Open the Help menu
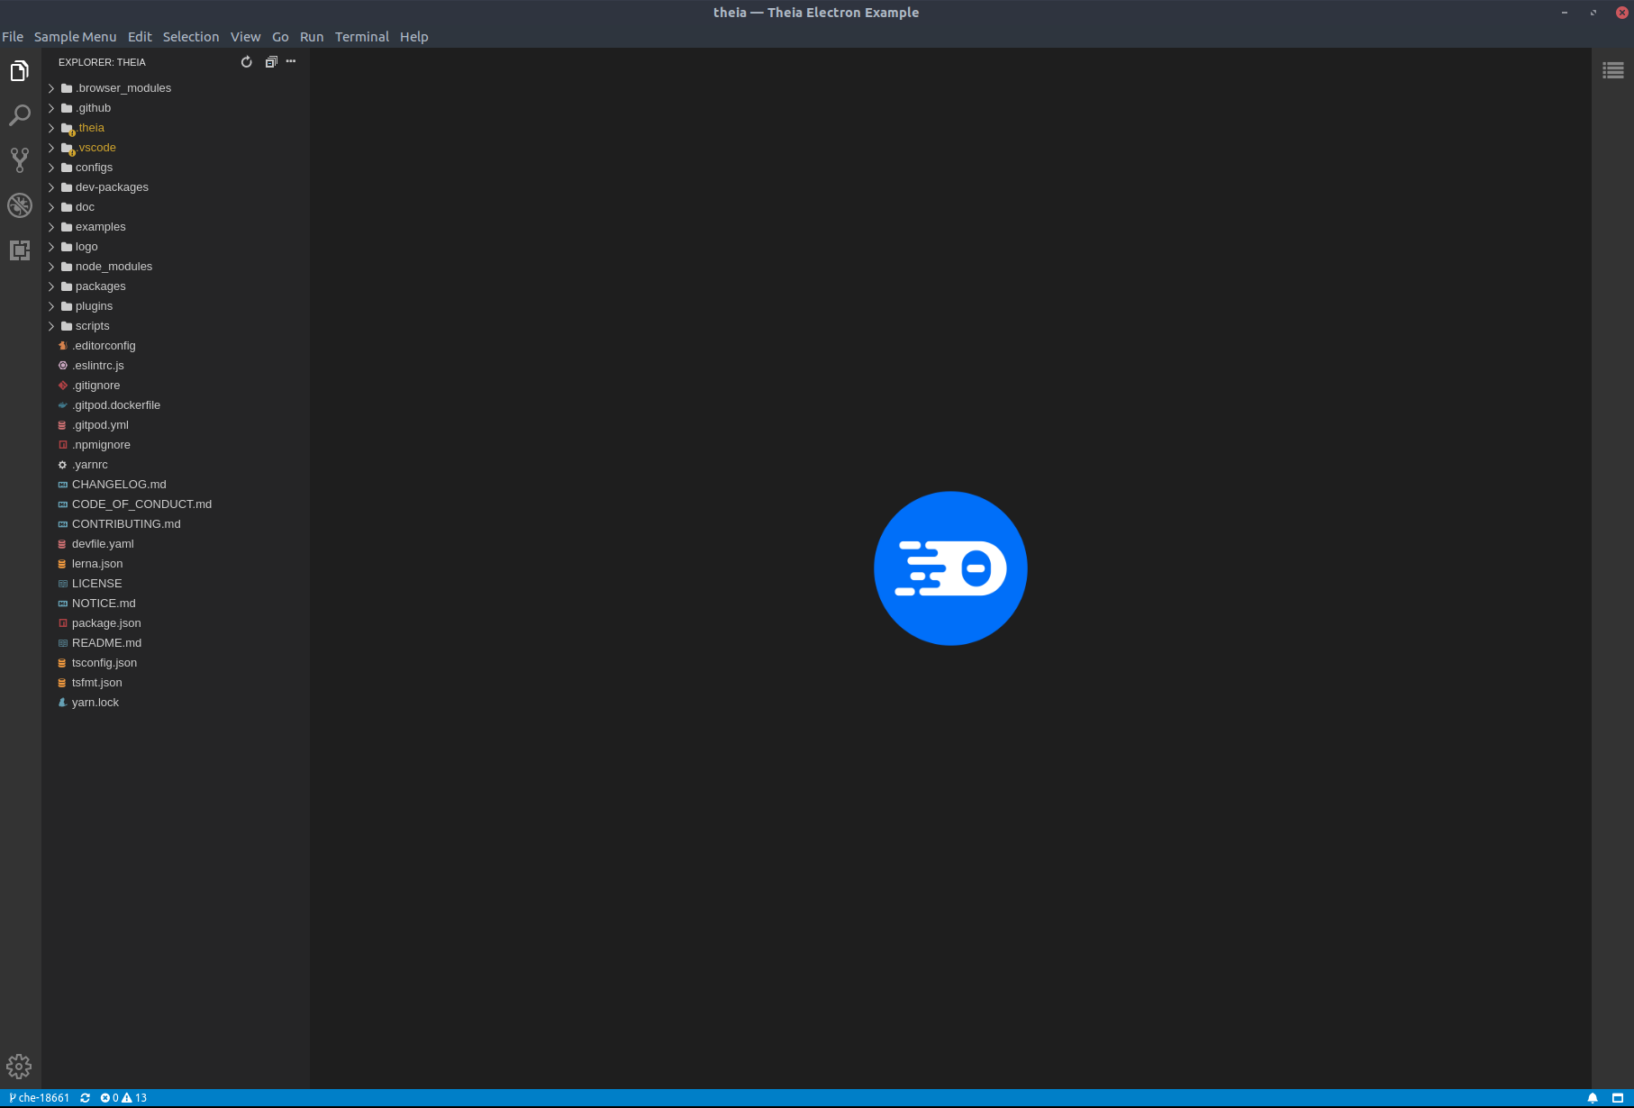Image resolution: width=1634 pixels, height=1108 pixels. click(x=414, y=37)
